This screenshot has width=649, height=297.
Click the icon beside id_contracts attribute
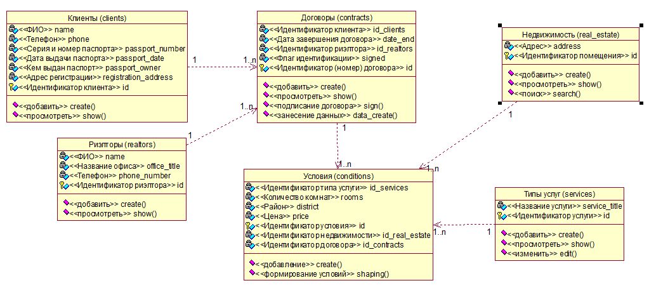click(249, 245)
